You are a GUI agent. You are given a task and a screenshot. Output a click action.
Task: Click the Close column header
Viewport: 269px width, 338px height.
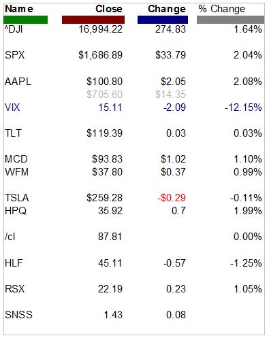pyautogui.click(x=109, y=9)
